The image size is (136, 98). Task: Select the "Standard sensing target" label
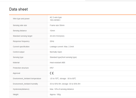click(23, 36)
